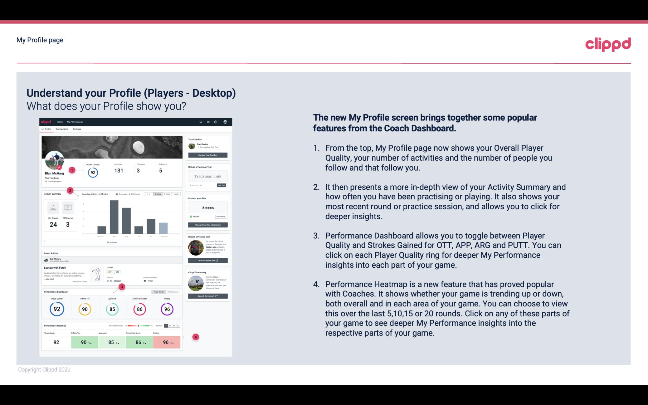Select the 5-round heatmap range slider
Screen dimensions: 648x405
166,326
